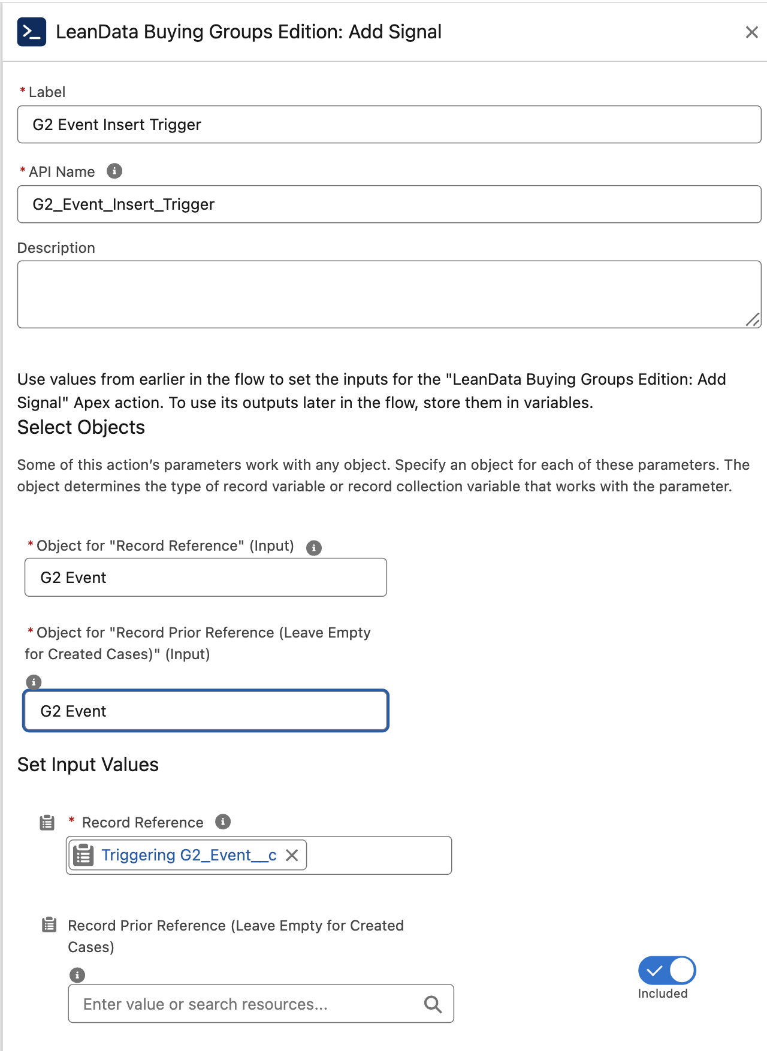Open Object for "Record Reference" combo box
Viewport: 767px width, 1051px height.
click(x=205, y=578)
